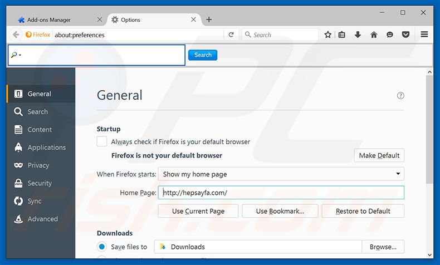
Task: Open the Security preferences section
Action: coord(41,183)
